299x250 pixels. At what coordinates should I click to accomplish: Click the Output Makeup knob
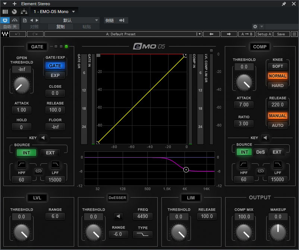pos(278,232)
